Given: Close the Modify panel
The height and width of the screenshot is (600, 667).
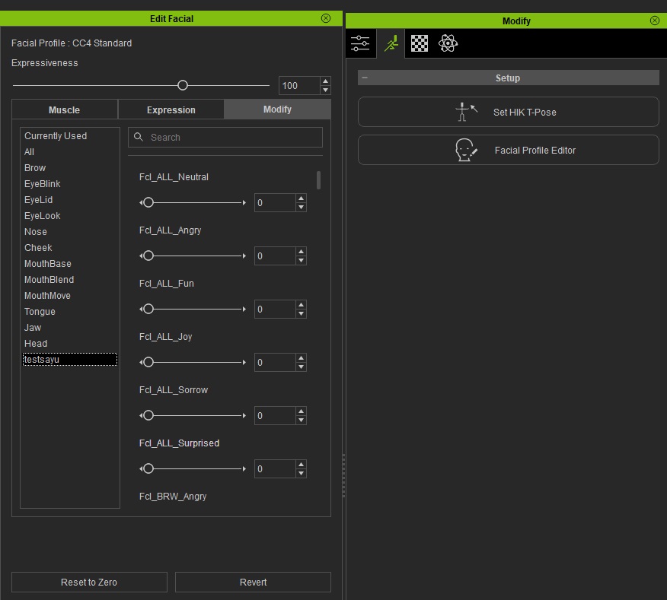Looking at the screenshot, I should pyautogui.click(x=655, y=21).
